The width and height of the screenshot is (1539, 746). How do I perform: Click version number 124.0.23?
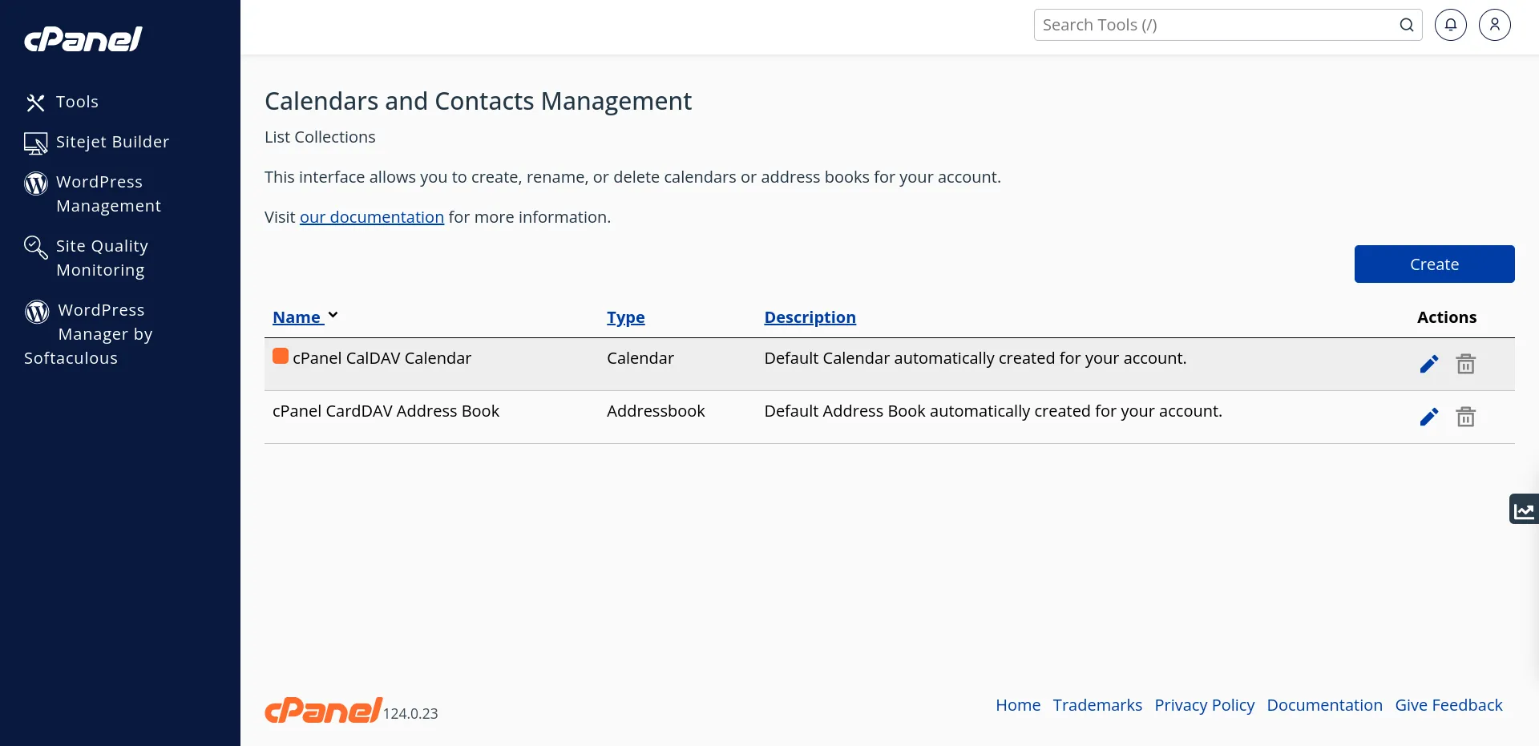tap(410, 713)
